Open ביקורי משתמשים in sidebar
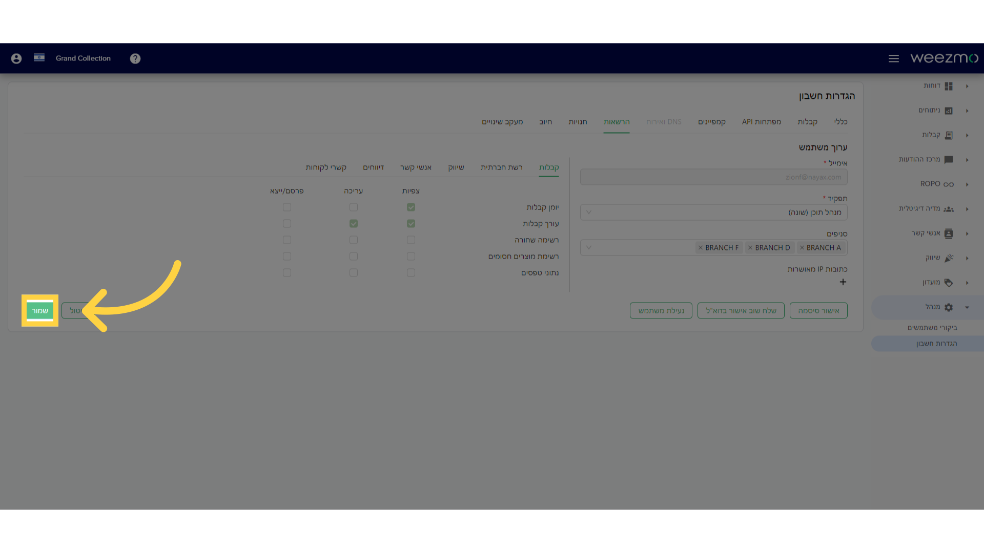This screenshot has width=984, height=553. (x=932, y=328)
